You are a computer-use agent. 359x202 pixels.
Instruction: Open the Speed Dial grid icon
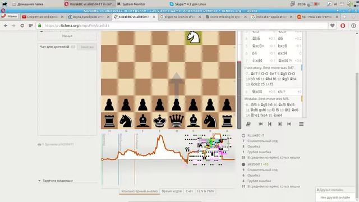click(x=30, y=26)
